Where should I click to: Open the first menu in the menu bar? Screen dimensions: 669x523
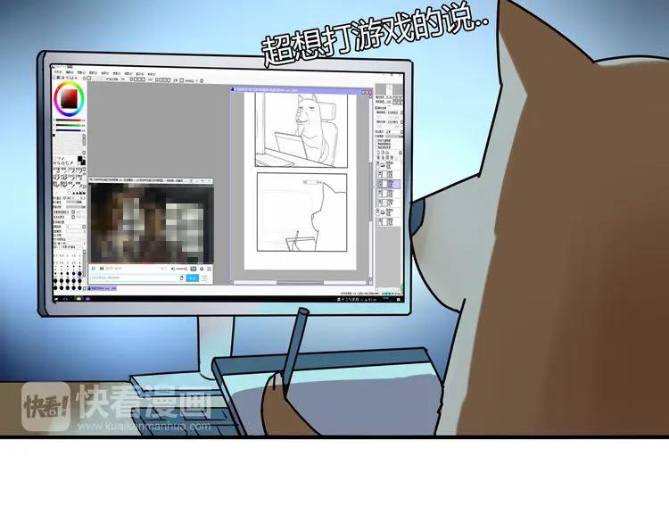pyautogui.click(x=58, y=72)
